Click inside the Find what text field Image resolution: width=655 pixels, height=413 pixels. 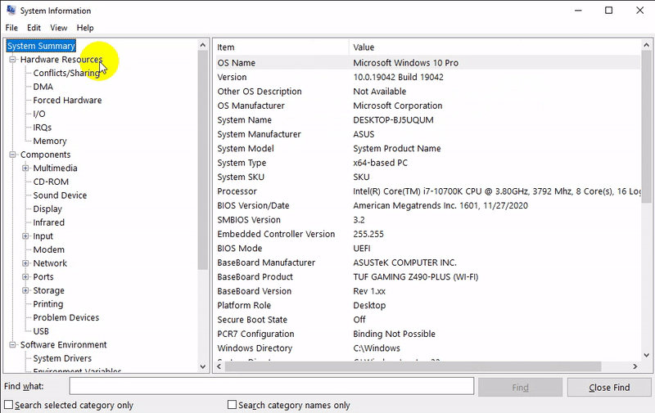point(271,386)
